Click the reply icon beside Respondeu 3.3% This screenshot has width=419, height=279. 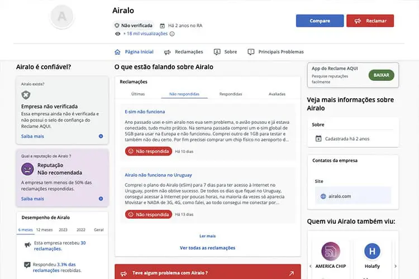coord(27,265)
